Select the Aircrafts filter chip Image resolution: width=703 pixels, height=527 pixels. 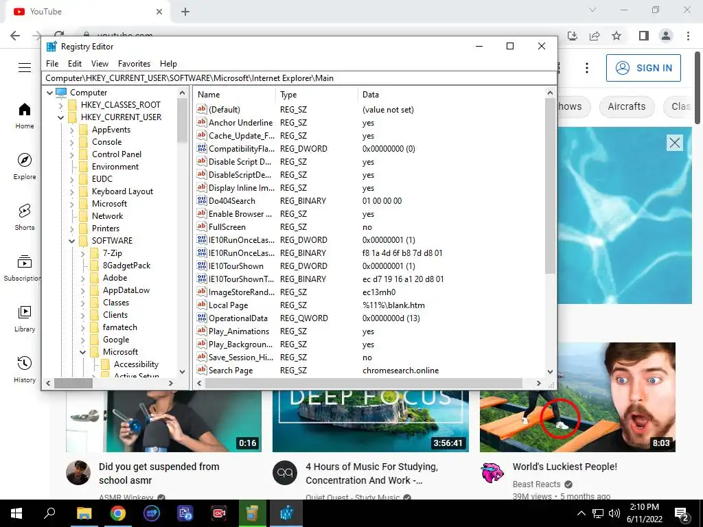[627, 106]
